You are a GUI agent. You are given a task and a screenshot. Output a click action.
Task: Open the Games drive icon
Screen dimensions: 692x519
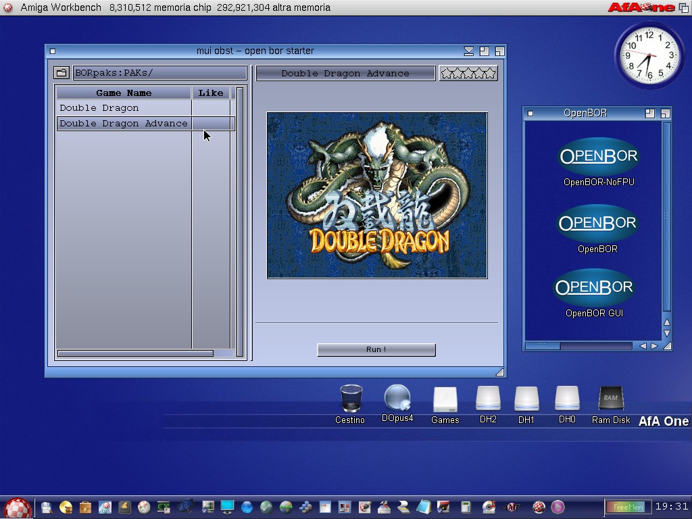point(445,399)
